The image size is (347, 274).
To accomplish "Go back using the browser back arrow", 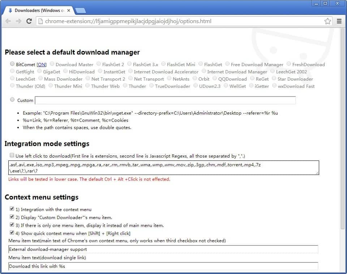I will (8, 21).
